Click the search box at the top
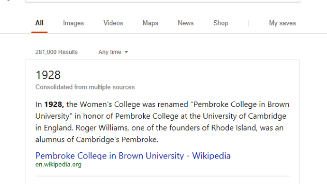This screenshot has width=327, height=184. [162, 1]
